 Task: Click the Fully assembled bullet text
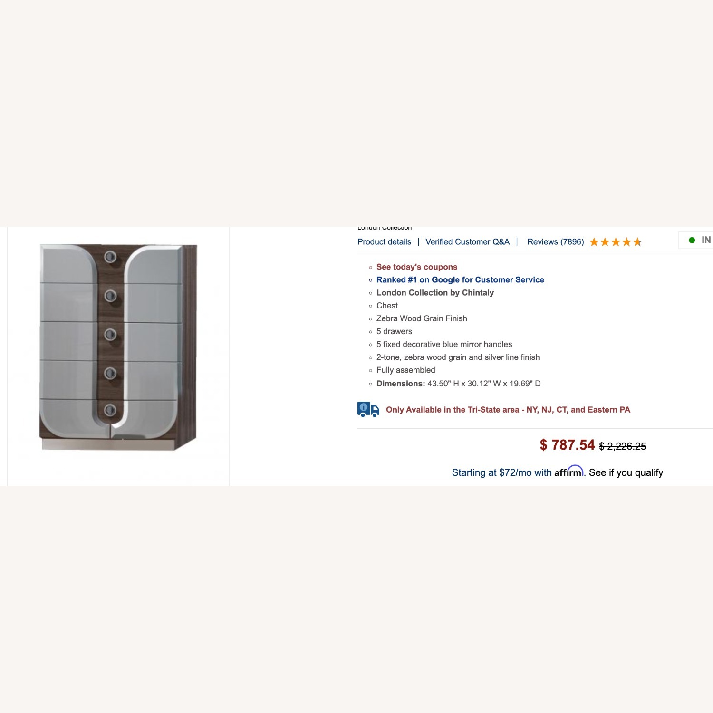pyautogui.click(x=405, y=370)
